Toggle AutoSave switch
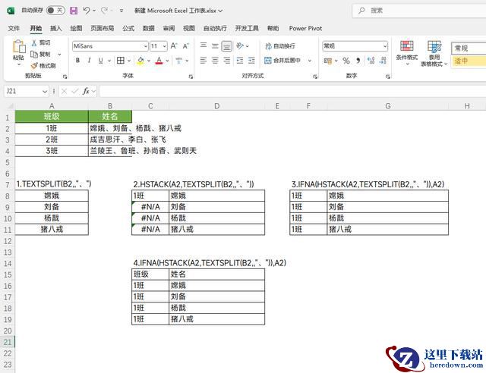The width and height of the screenshot is (486, 373). pyautogui.click(x=55, y=11)
